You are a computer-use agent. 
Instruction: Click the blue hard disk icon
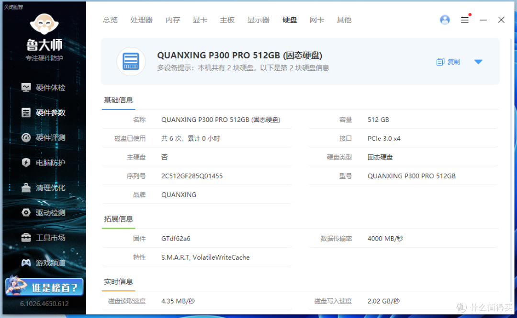coord(131,62)
